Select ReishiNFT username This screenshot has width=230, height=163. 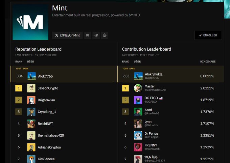click(x=45, y=124)
